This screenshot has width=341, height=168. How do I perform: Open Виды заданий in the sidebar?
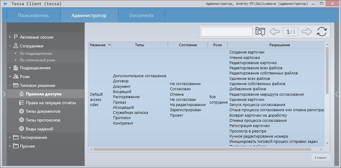pyautogui.click(x=39, y=129)
